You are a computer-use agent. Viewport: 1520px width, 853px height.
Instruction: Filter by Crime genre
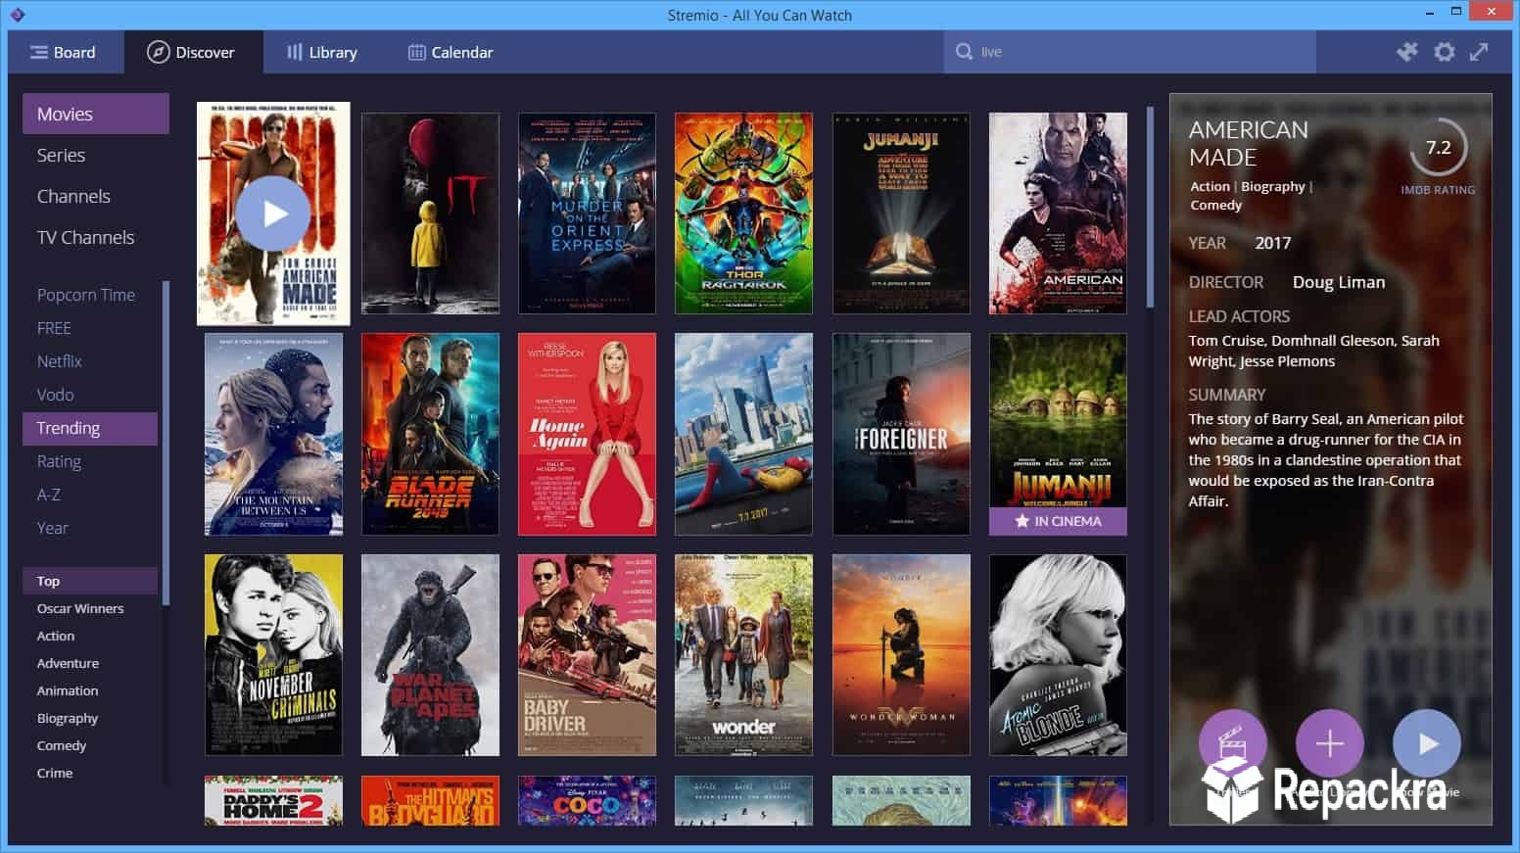tap(90, 773)
